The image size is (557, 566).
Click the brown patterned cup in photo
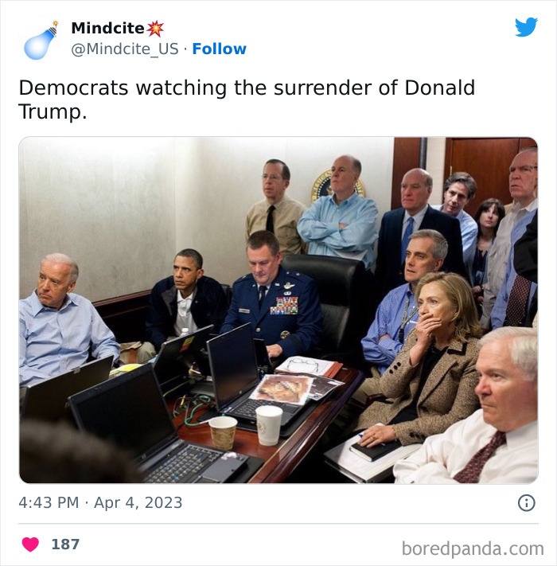click(223, 433)
